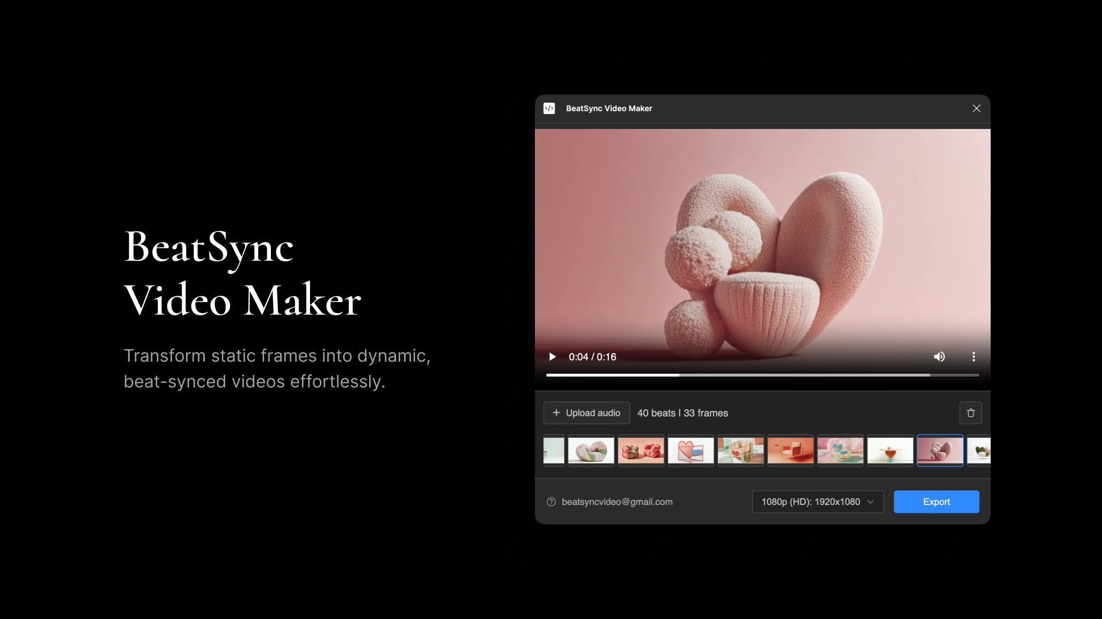Click the plugin code icon in the title bar
This screenshot has height=619, width=1102.
[549, 108]
